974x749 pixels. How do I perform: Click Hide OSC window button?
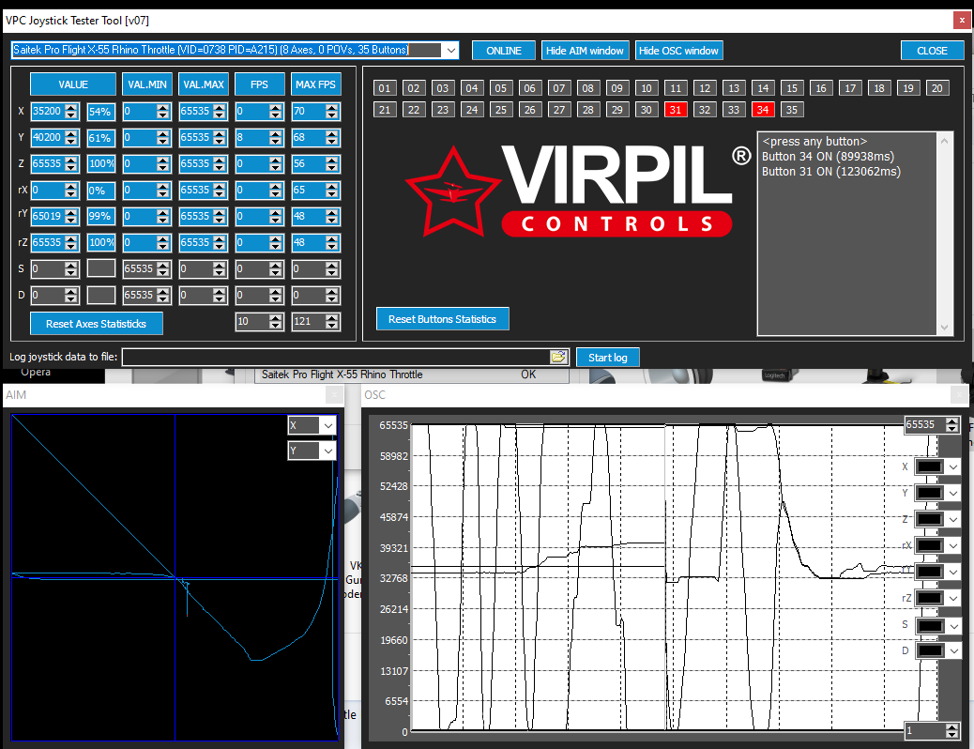[678, 51]
